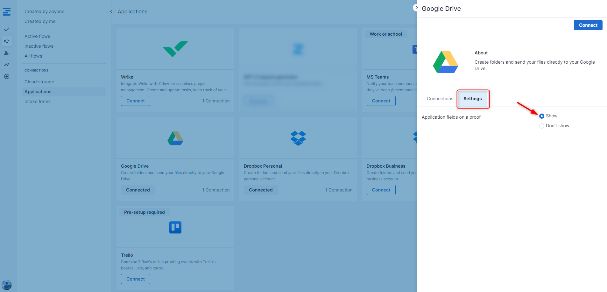Collapse the Google Drive side panel
The height and width of the screenshot is (292, 607).
[416, 8]
